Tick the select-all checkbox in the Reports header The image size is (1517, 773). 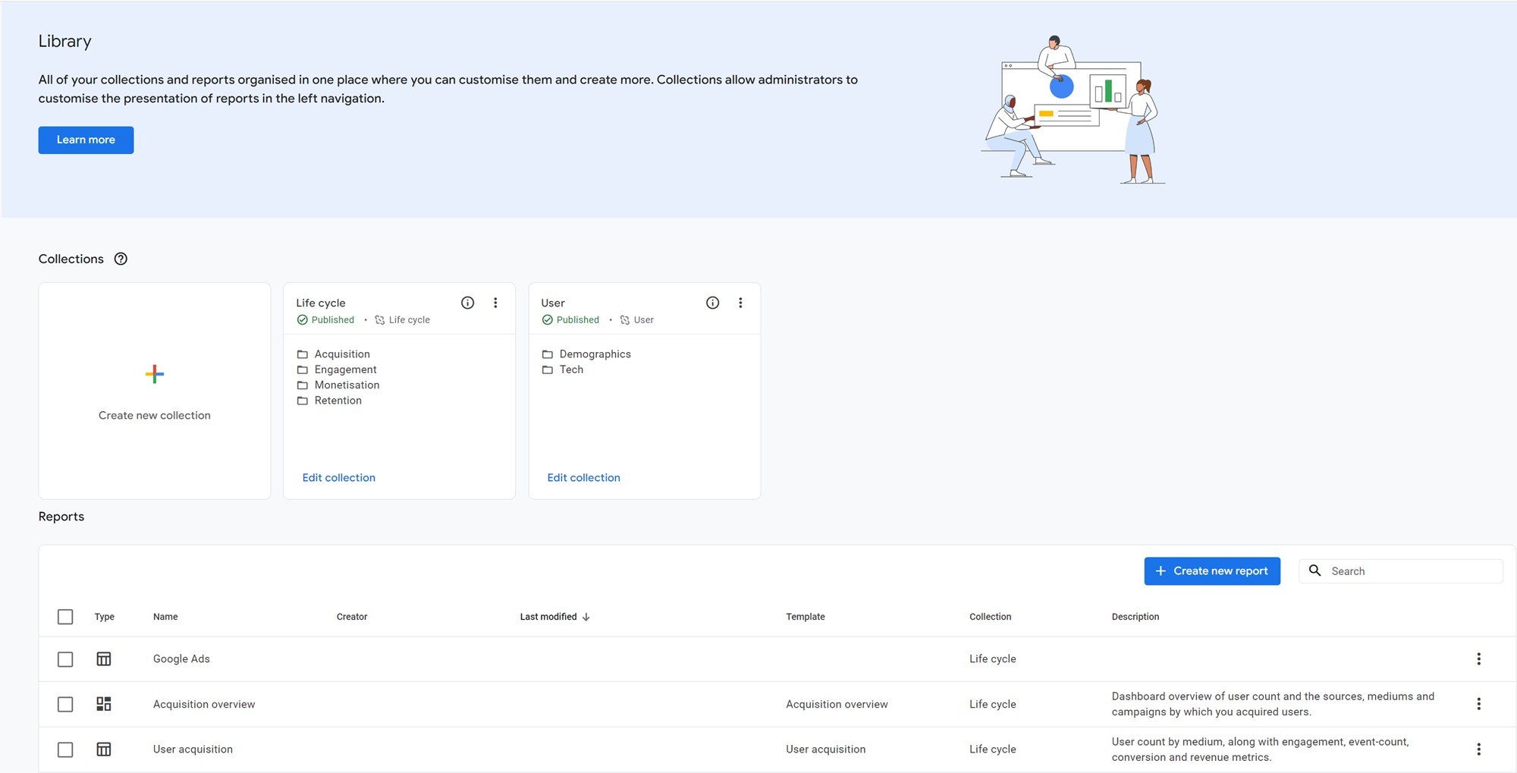[x=65, y=617]
